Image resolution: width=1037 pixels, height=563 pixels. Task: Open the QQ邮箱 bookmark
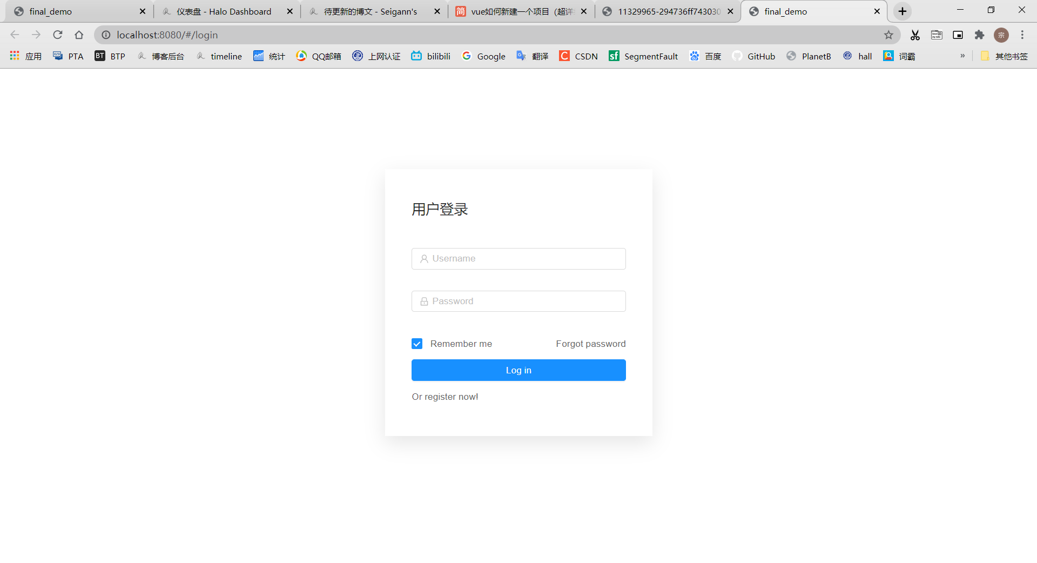319,56
